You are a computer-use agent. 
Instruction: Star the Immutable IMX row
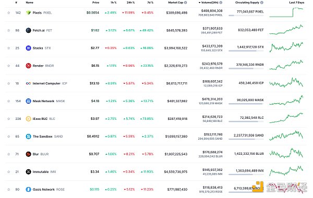point(8,171)
